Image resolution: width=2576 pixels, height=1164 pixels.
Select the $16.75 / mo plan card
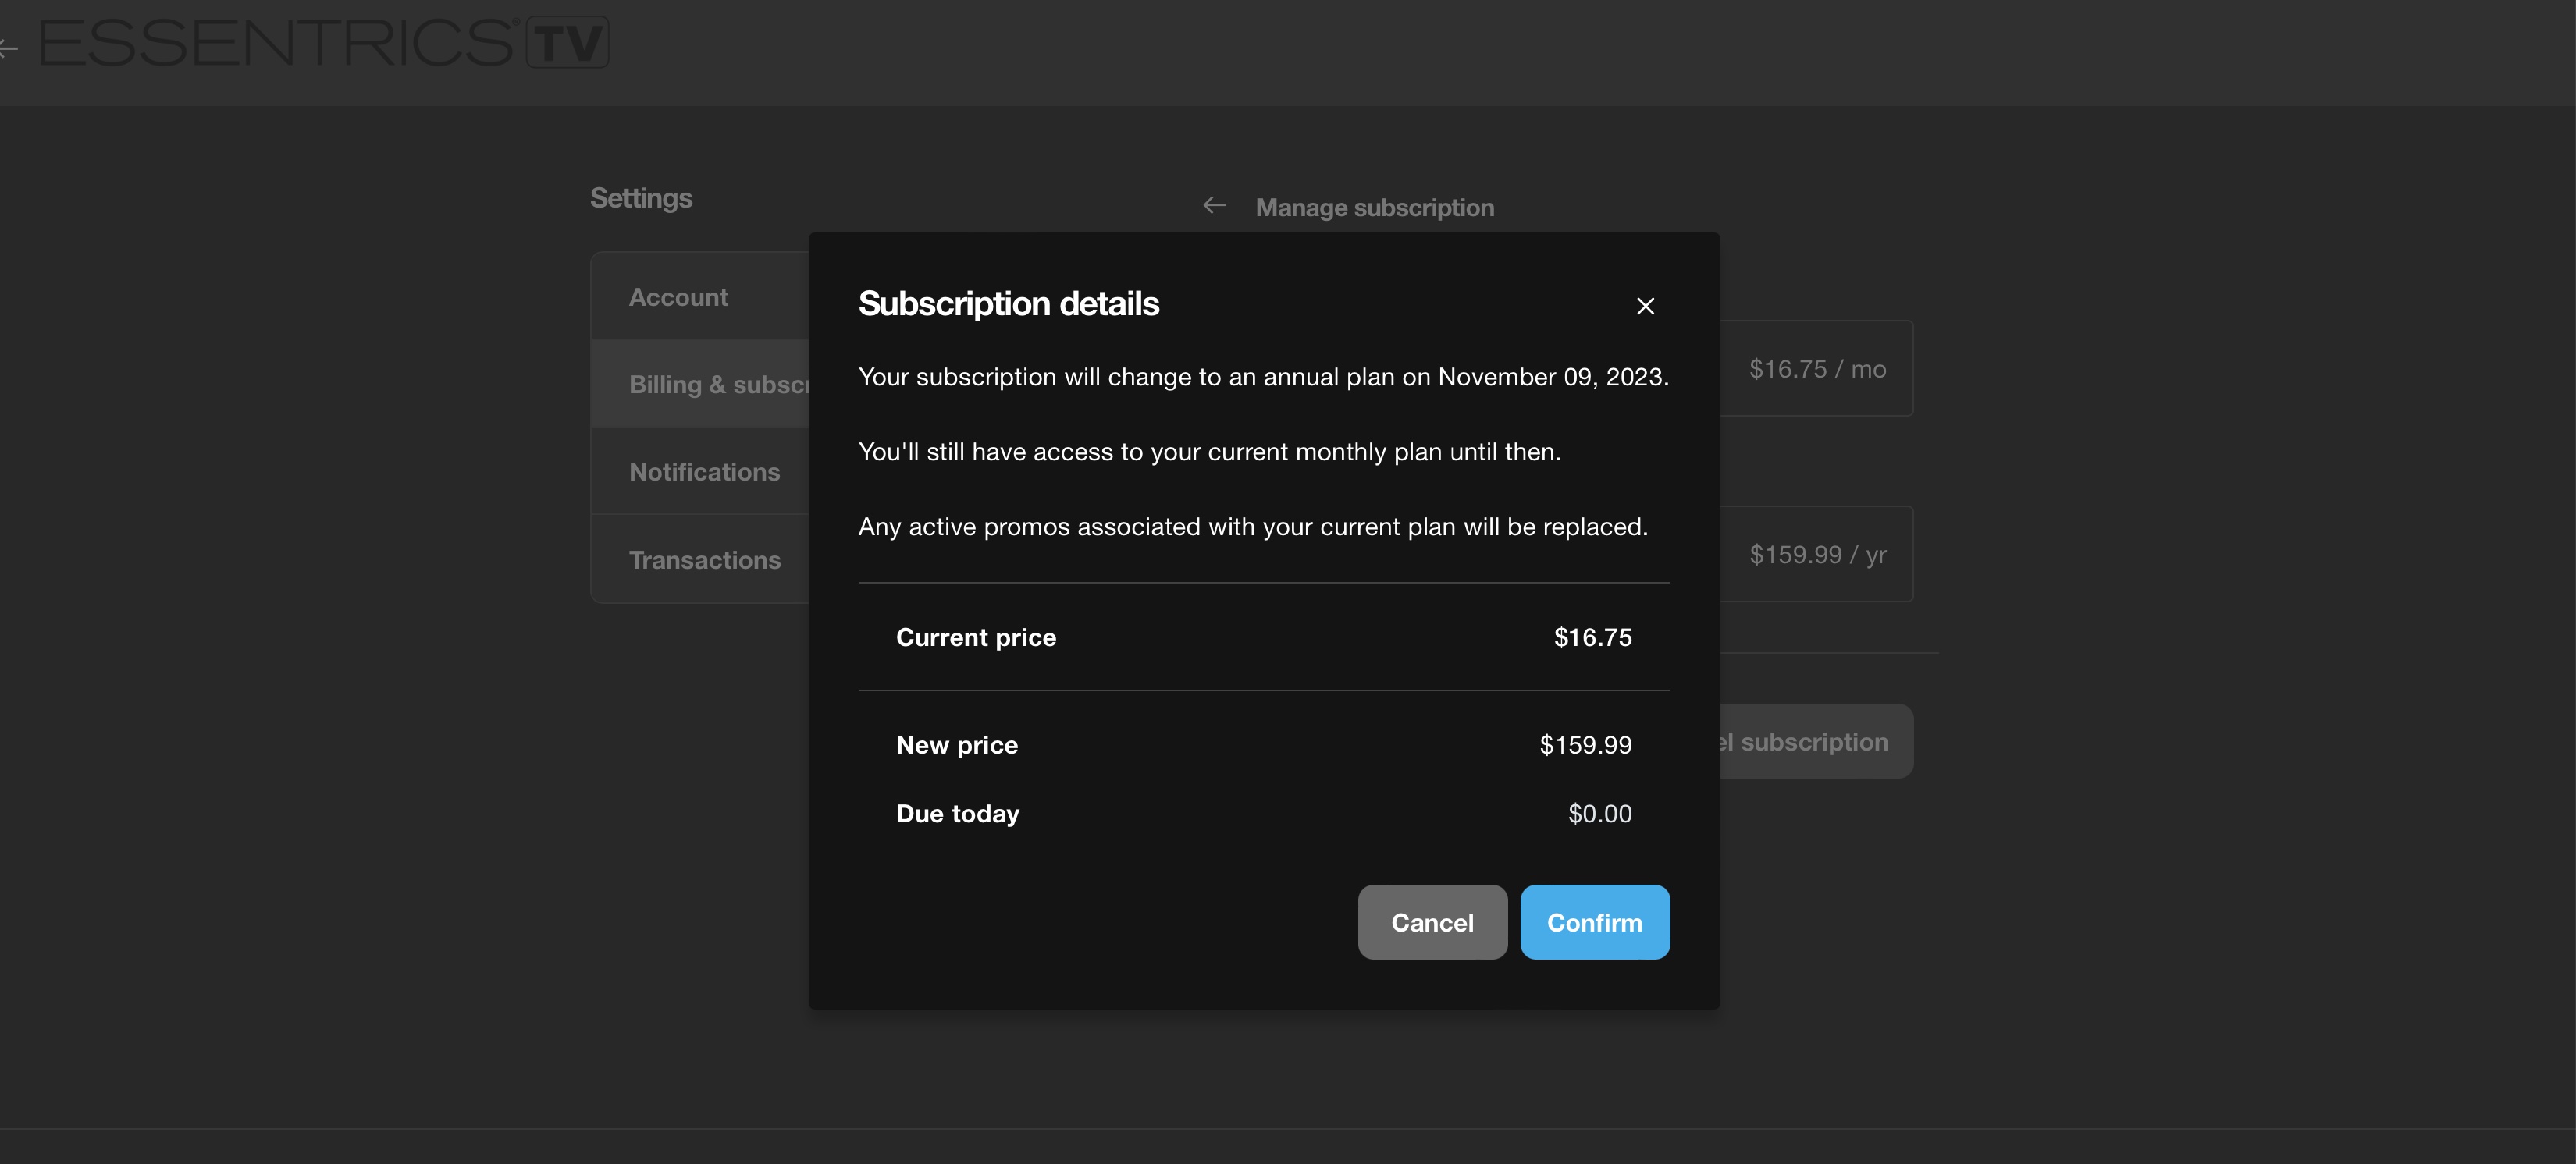pyautogui.click(x=1816, y=369)
